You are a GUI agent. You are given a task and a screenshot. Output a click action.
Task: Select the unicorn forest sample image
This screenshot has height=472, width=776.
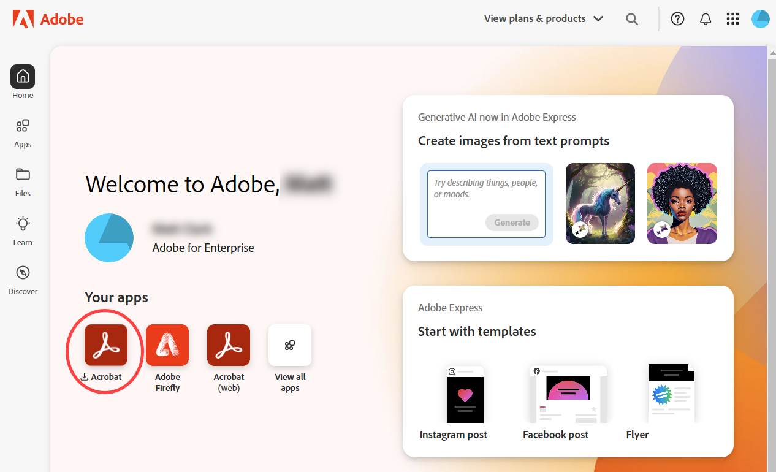pyautogui.click(x=600, y=204)
